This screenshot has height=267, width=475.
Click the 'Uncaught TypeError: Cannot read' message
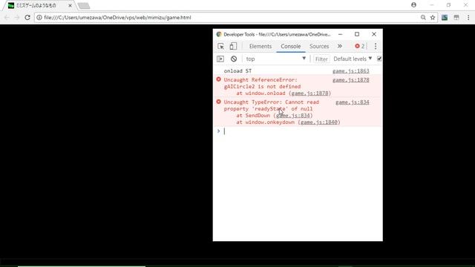[271, 102]
